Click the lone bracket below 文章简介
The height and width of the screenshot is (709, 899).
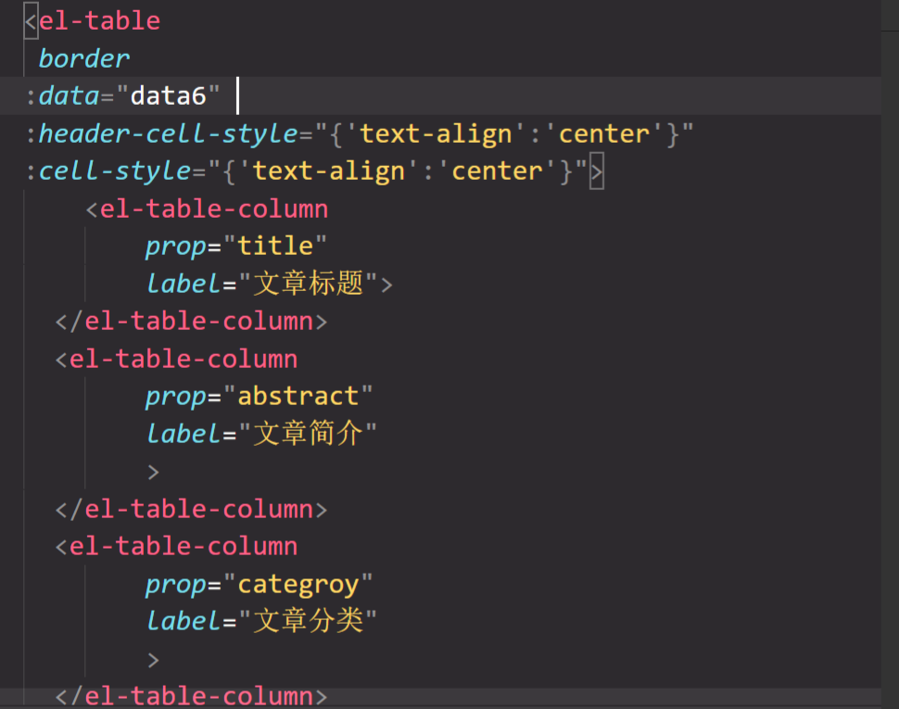pyautogui.click(x=154, y=472)
